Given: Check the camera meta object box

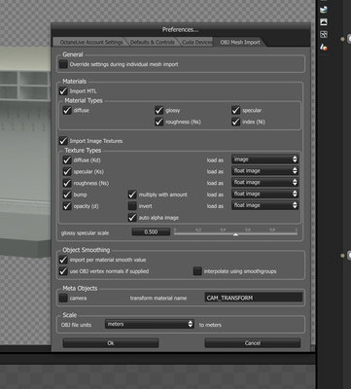Looking at the screenshot, I should click(x=63, y=298).
